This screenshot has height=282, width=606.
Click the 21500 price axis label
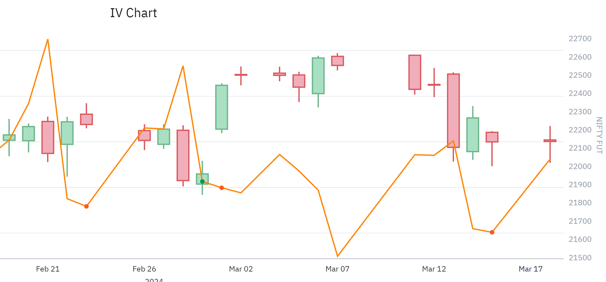[580, 258]
